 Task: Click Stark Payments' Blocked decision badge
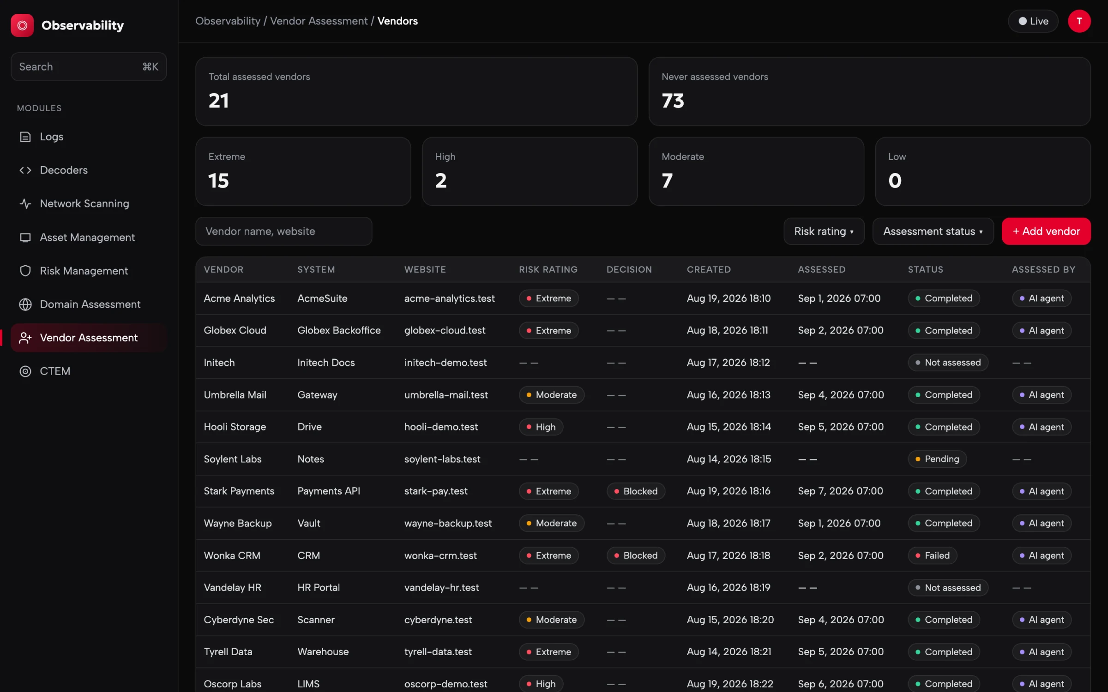point(635,491)
